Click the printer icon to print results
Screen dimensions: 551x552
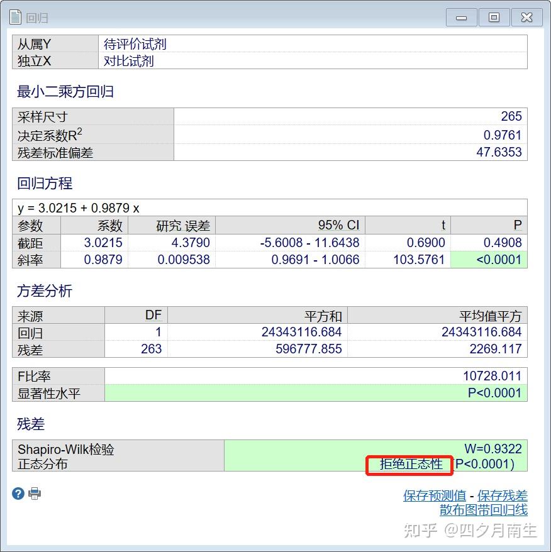tap(35, 494)
